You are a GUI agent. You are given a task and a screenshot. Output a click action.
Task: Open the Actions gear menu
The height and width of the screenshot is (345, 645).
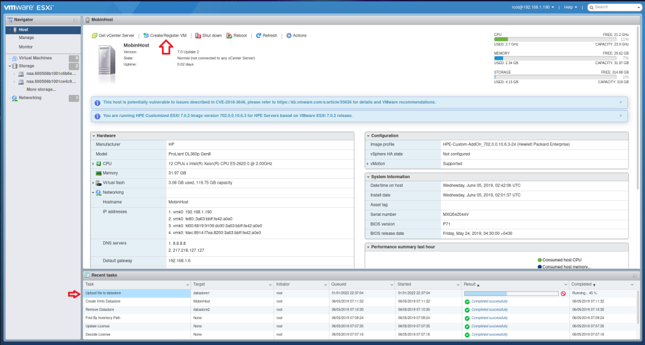pyautogui.click(x=296, y=36)
